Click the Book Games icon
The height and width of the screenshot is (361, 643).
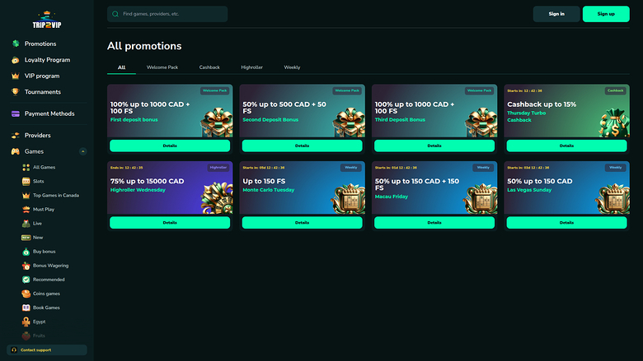click(26, 308)
